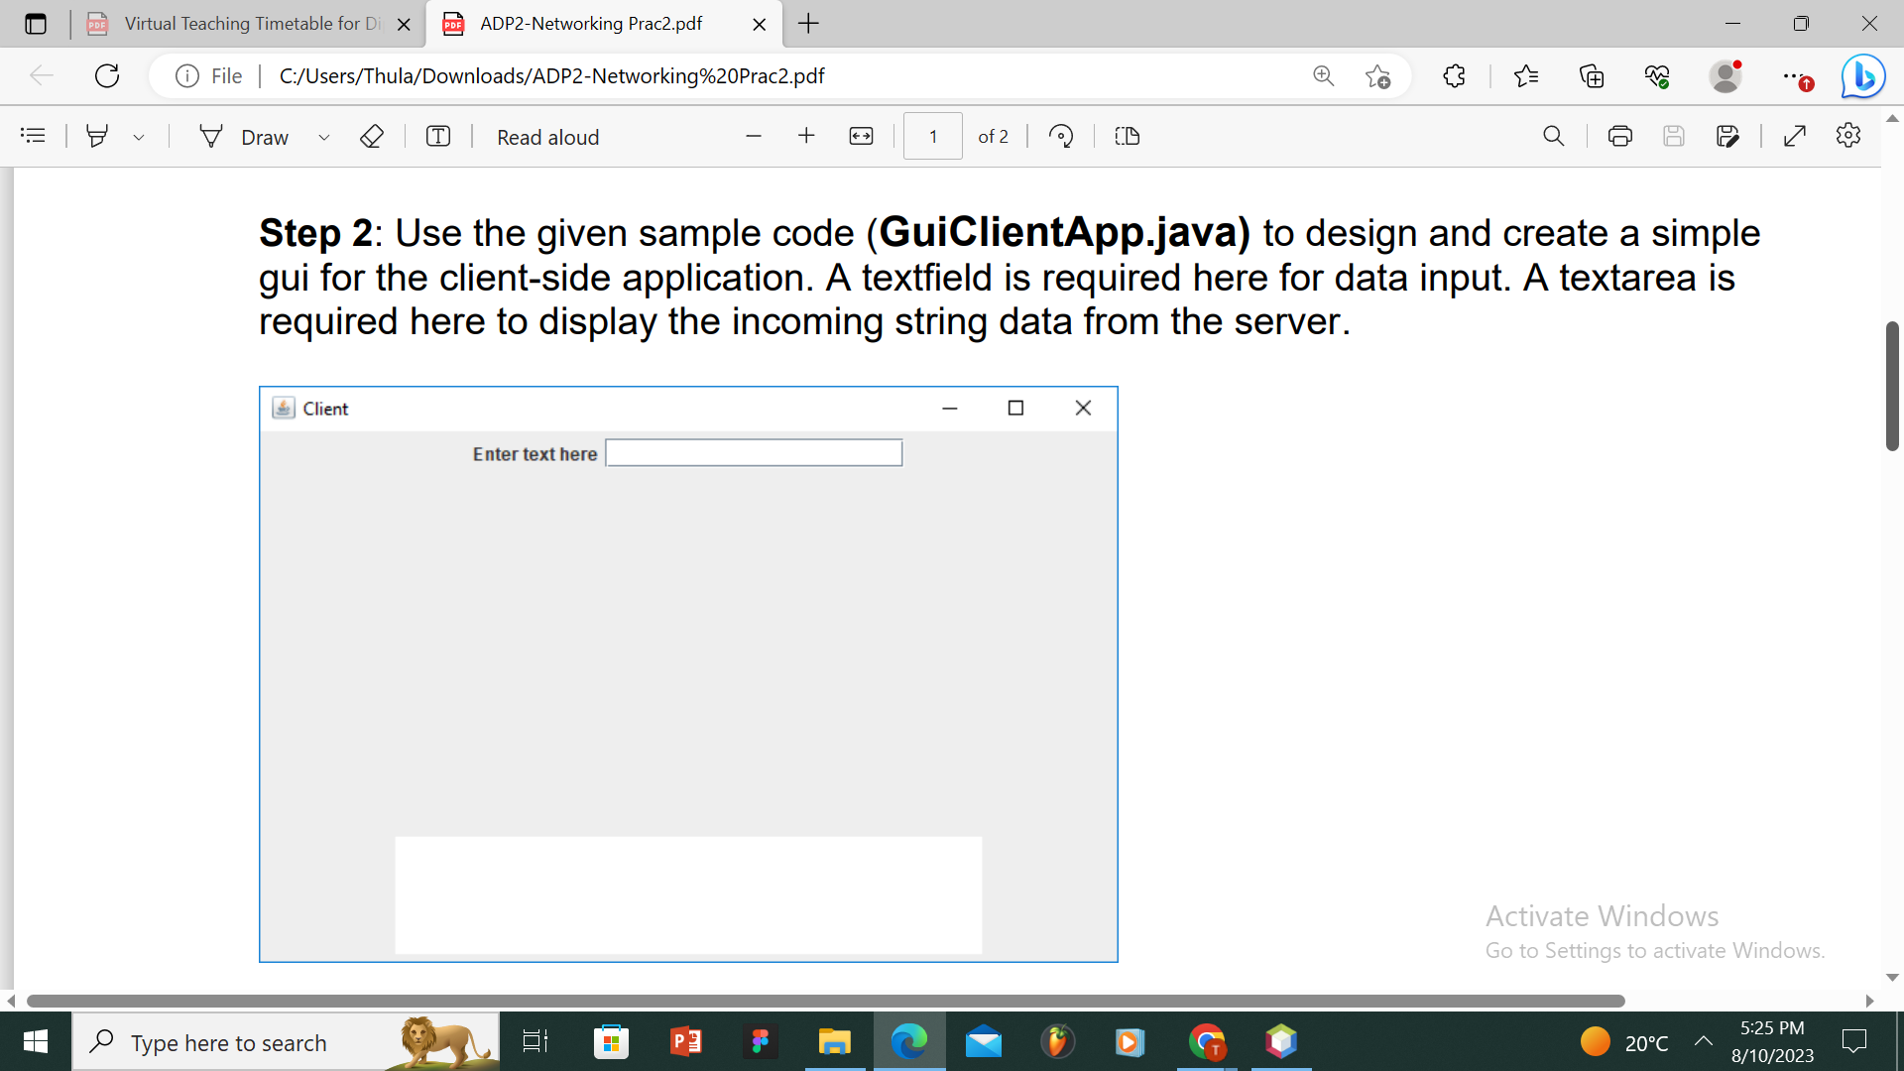
Task: Toggle Read aloud playback
Action: 547,137
